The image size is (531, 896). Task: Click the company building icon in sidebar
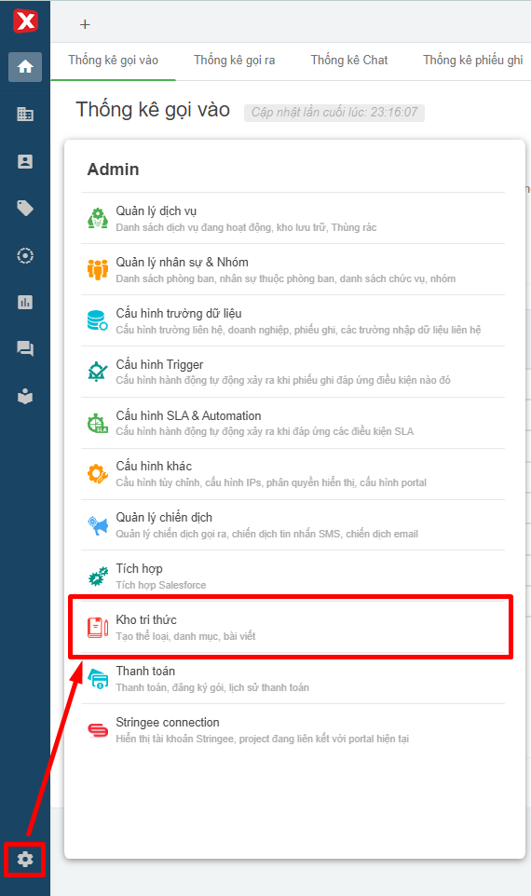click(25, 115)
